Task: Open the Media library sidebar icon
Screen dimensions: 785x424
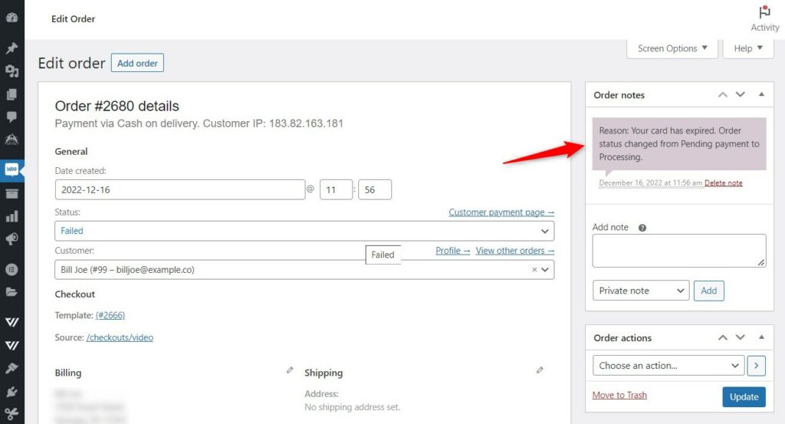Action: coord(11,71)
